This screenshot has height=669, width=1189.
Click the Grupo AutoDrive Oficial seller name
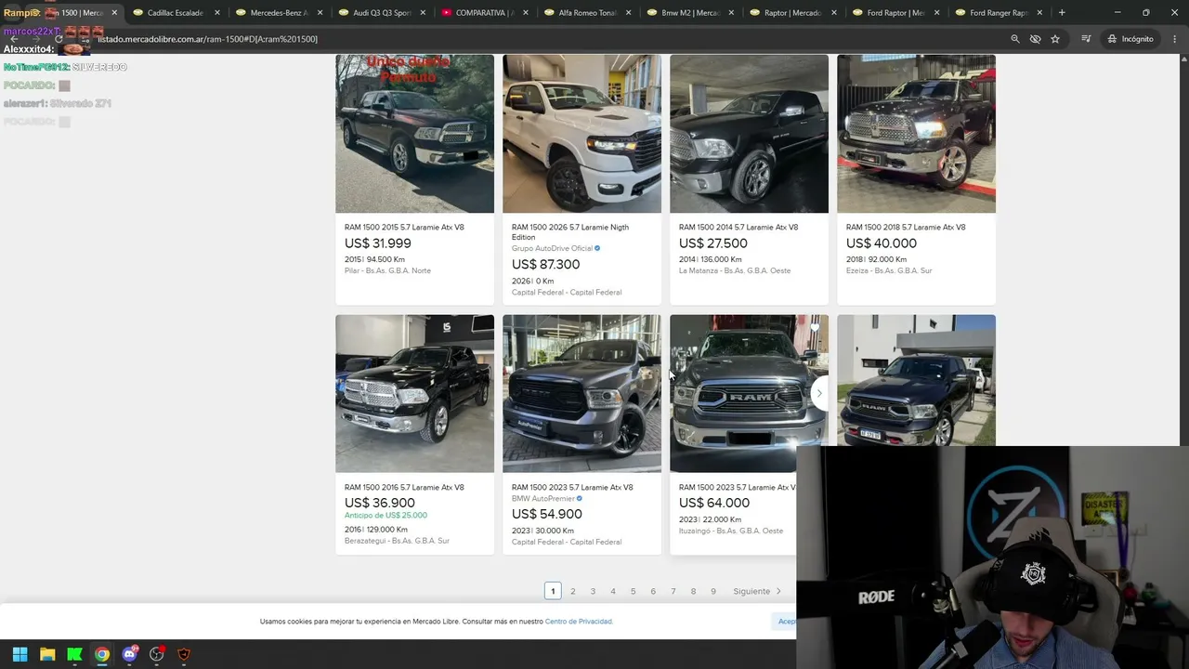(x=552, y=249)
